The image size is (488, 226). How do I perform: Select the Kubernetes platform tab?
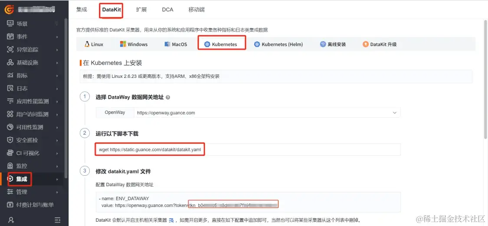[x=221, y=44]
